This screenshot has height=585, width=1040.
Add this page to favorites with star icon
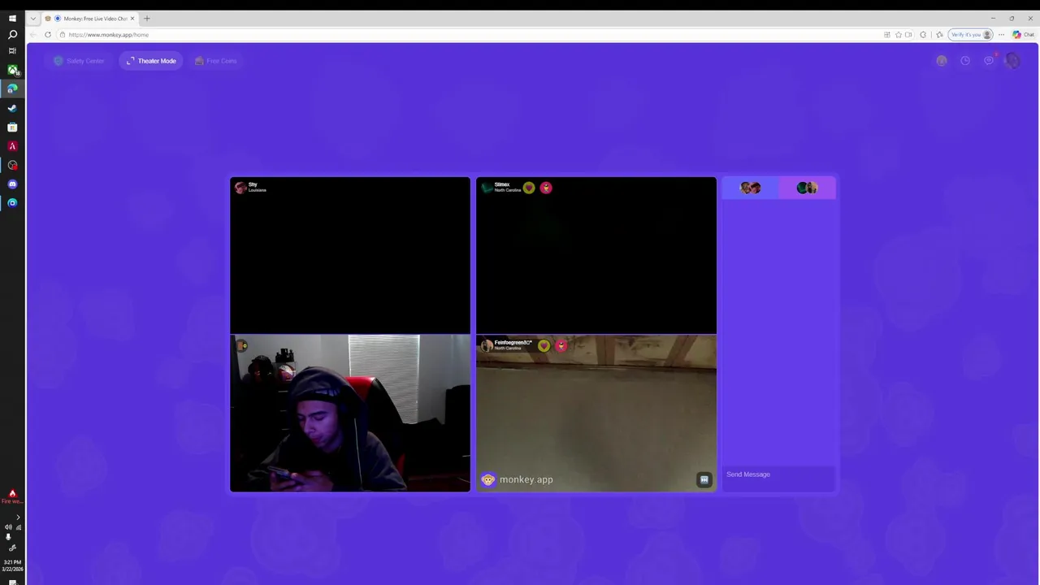[898, 34]
